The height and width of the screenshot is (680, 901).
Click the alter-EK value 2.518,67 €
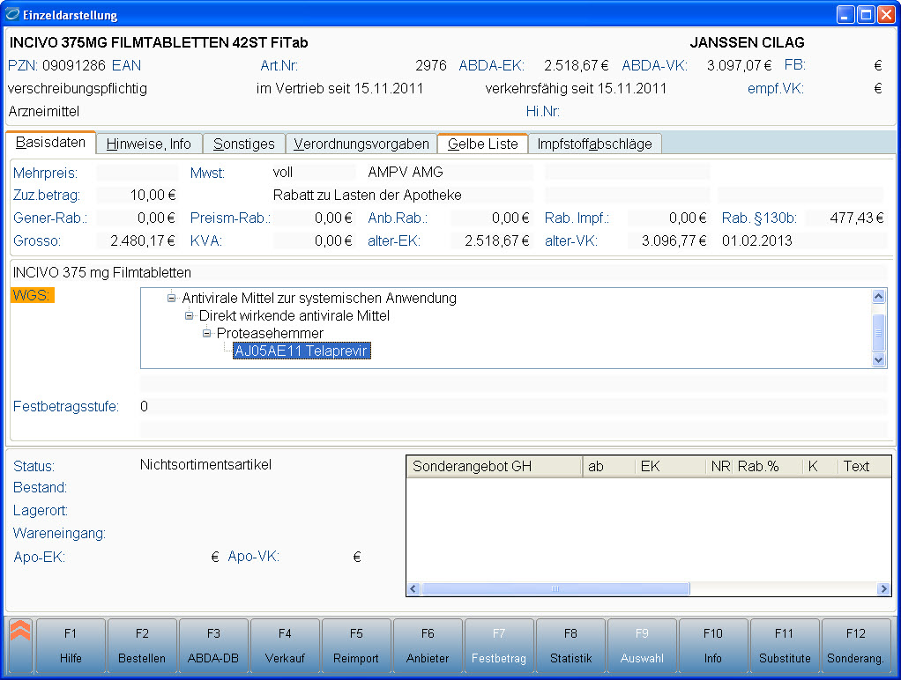[x=497, y=241]
